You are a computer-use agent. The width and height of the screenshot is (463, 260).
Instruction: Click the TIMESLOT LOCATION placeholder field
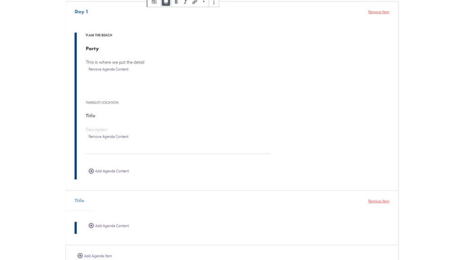pos(102,102)
